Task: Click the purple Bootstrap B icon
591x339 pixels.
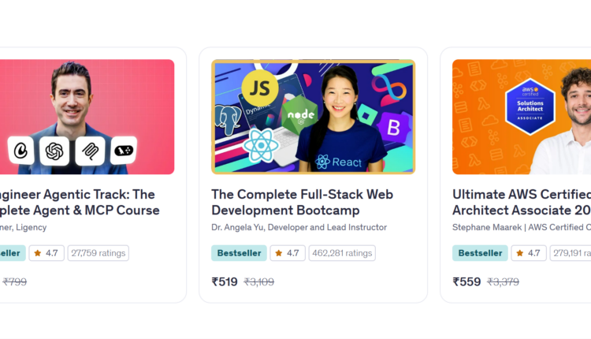Action: coord(393,128)
